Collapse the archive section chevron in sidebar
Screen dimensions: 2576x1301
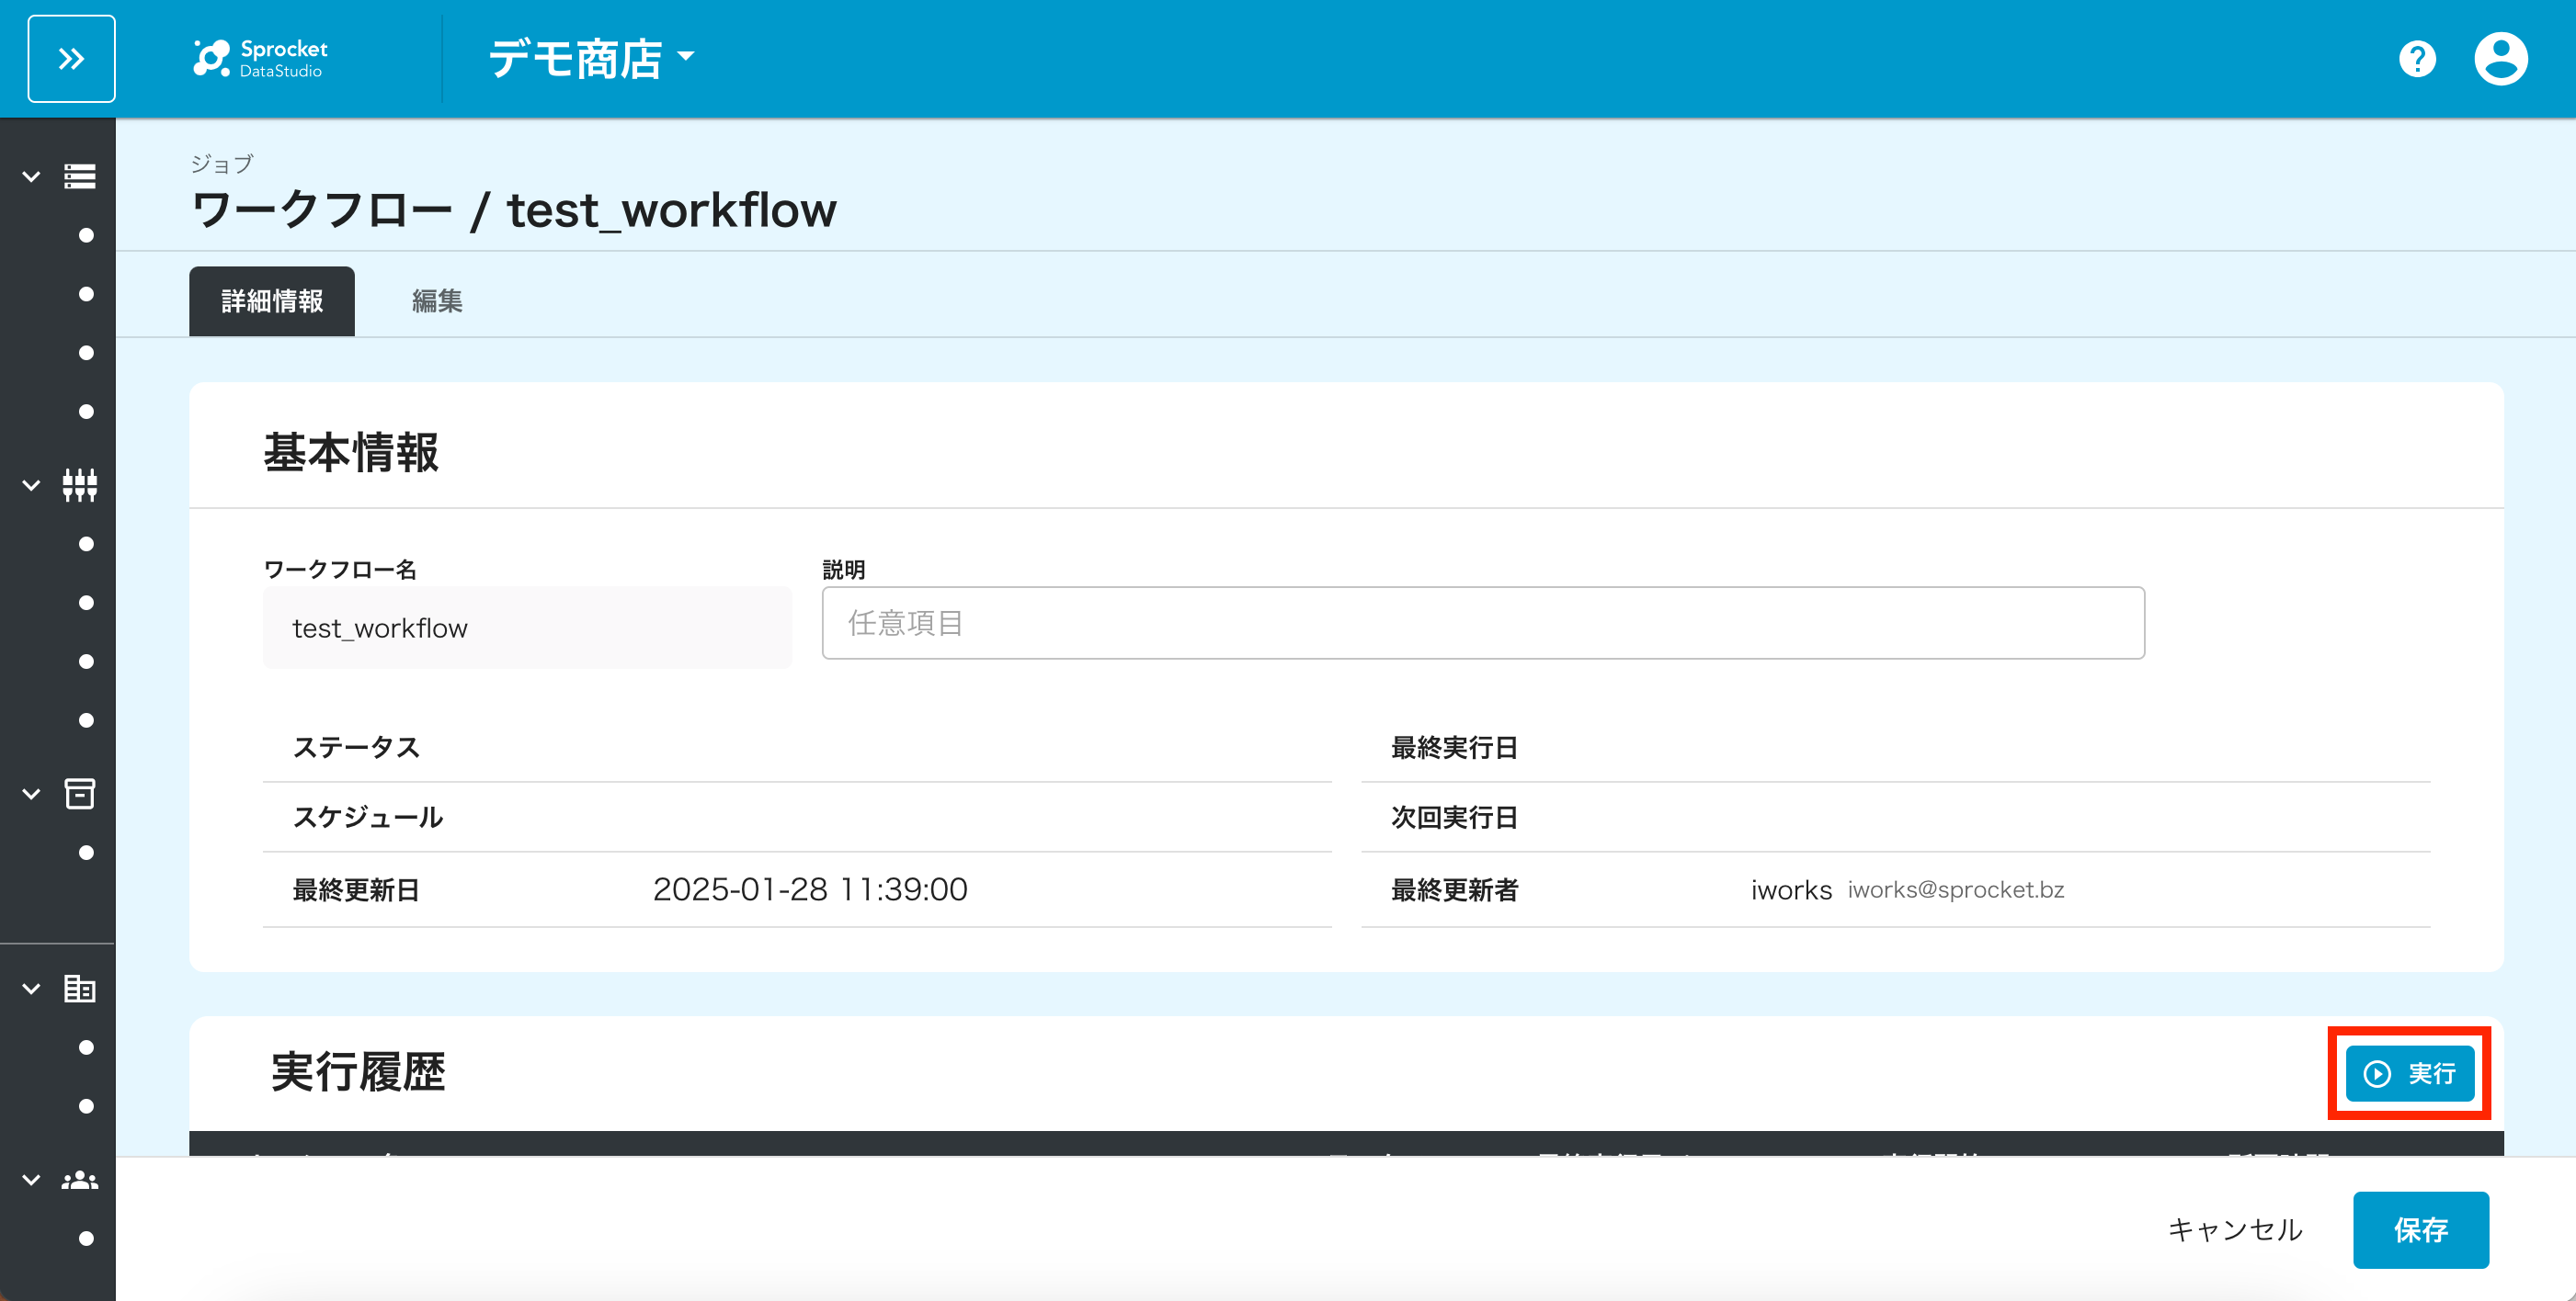click(x=31, y=795)
